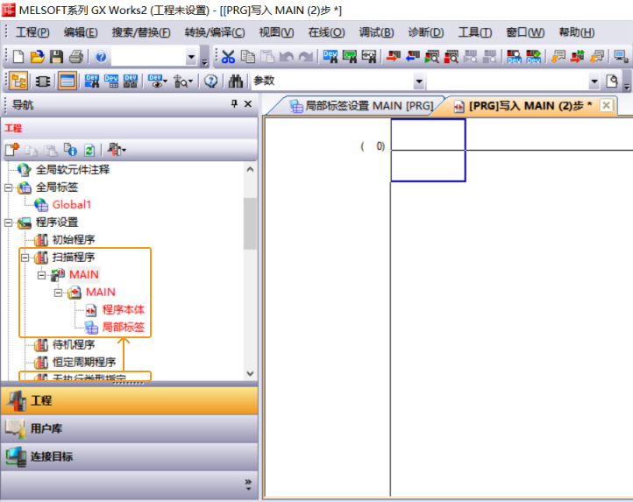Viewport: 633px width, 502px height.
Task: Save the project with the floppy disk icon
Action: pyautogui.click(x=56, y=57)
